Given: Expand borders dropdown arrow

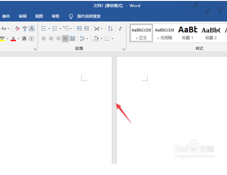Looking at the screenshot, I should tap(112, 39).
